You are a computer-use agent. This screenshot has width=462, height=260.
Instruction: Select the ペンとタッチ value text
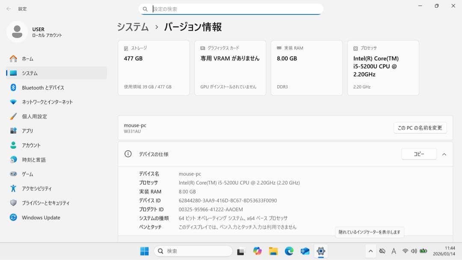click(237, 227)
